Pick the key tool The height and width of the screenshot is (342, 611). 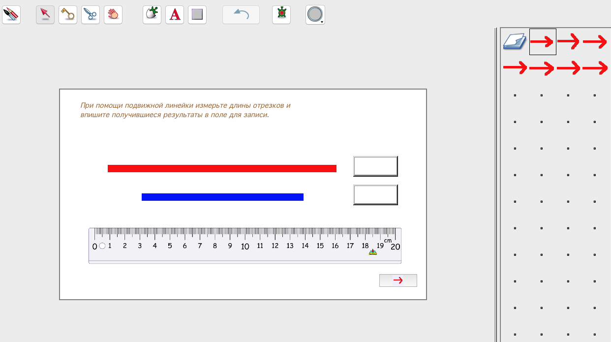(68, 15)
